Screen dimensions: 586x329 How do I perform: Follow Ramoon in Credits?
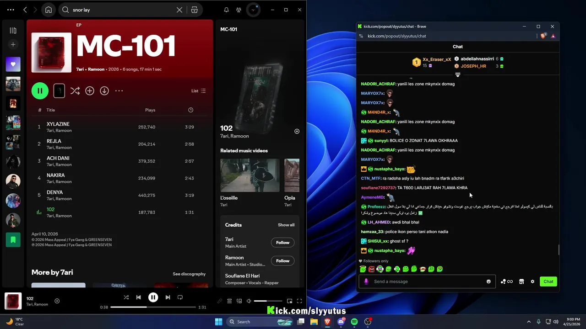click(x=282, y=261)
